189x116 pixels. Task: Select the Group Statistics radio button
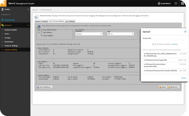point(39,36)
